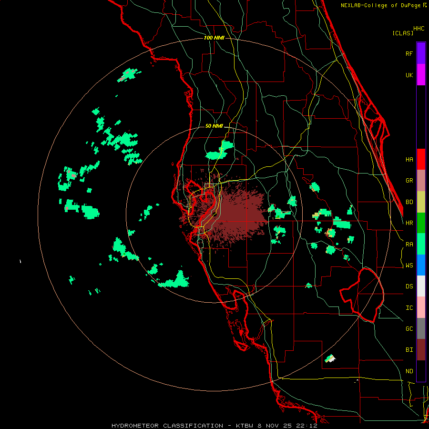This screenshot has width=429, height=429.
Task: Click the "HYDROMETEOR CLASSIFICATION" title text
Action: (167, 426)
